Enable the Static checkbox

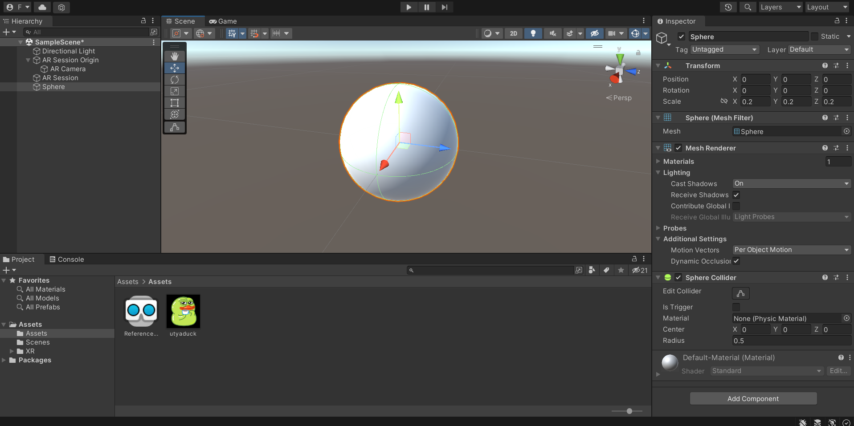click(x=815, y=37)
